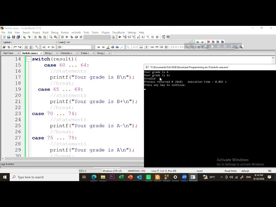Viewport: 276px width, 207px height.
Task: Copy selection toolbar icon
Action: point(40,37)
